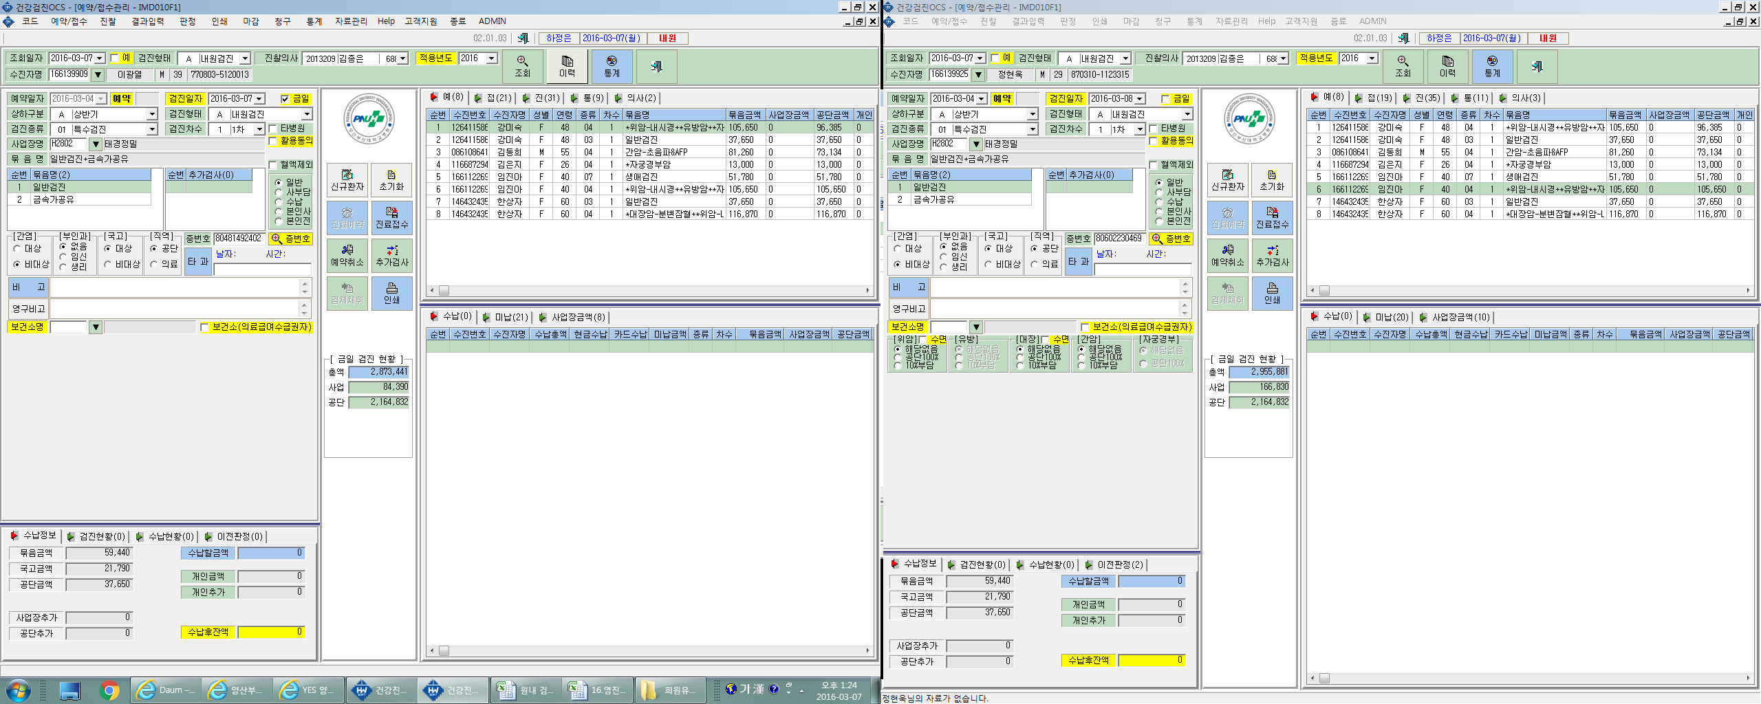The width and height of the screenshot is (1761, 704).
Task: Expand the 보건소명 dropdown arrow in 이광열's window
Action: (96, 327)
